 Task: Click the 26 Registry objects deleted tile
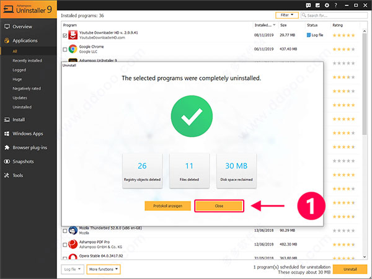coord(143,171)
